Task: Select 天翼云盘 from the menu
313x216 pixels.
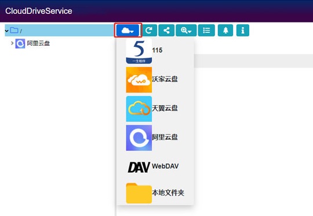Action: coord(155,109)
